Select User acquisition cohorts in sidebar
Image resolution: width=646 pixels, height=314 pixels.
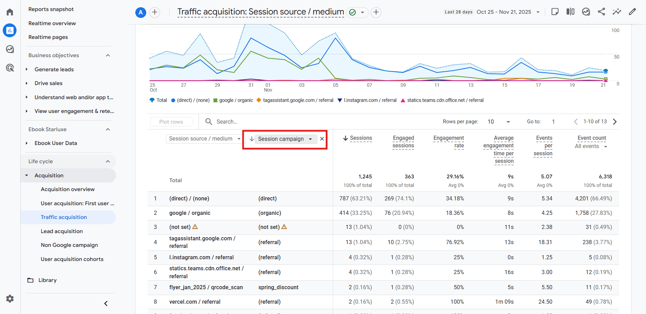coord(72,259)
